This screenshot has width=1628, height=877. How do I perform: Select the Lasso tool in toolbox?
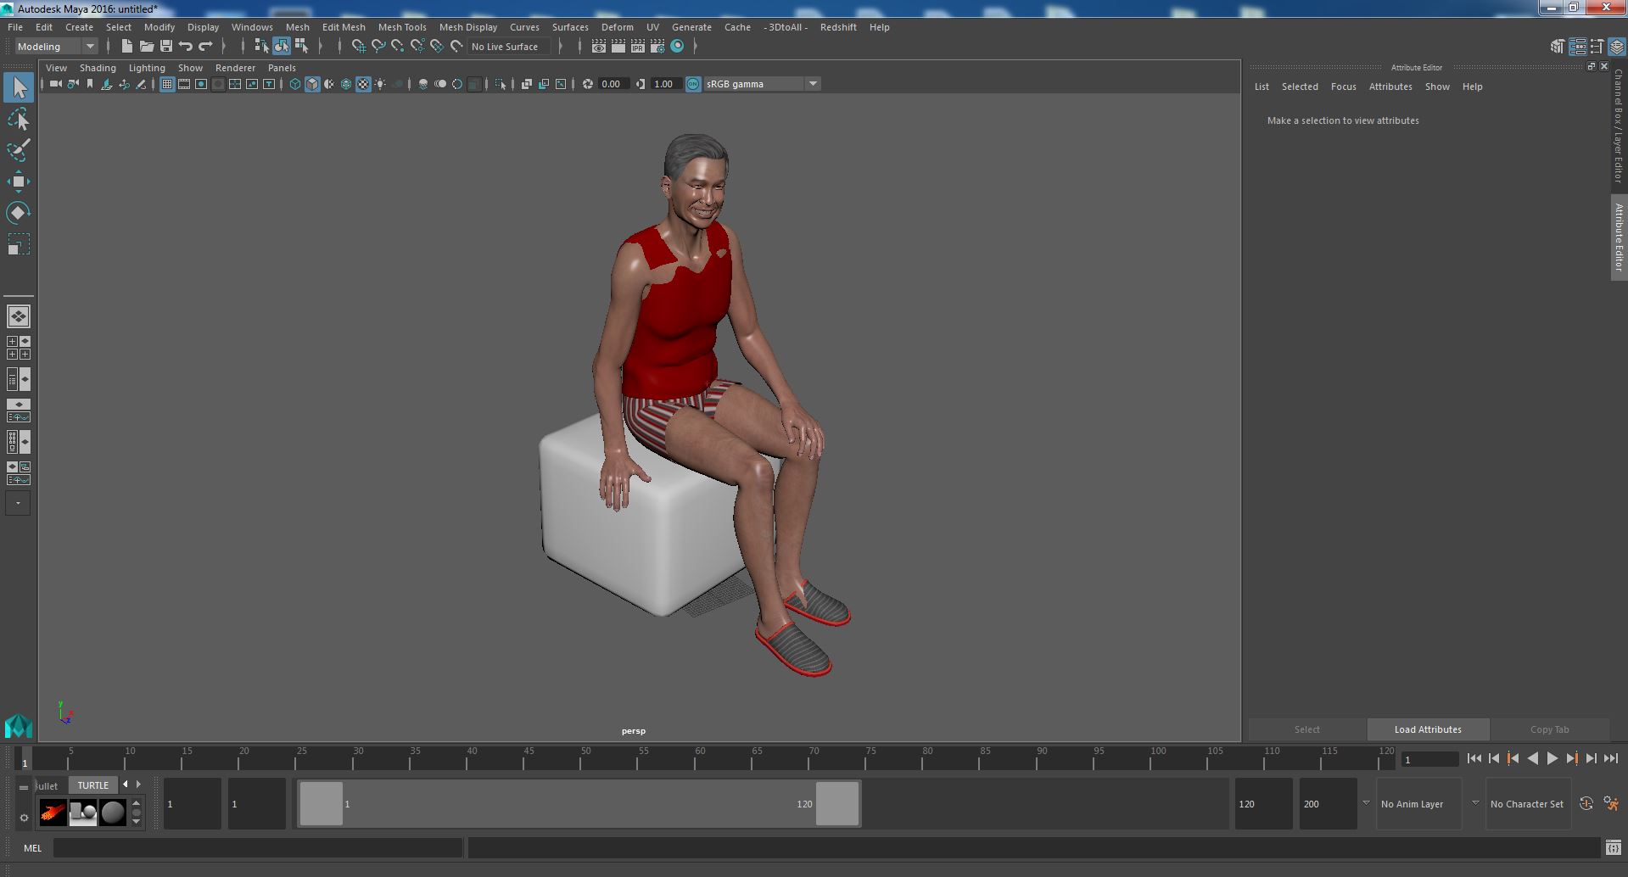[x=19, y=119]
